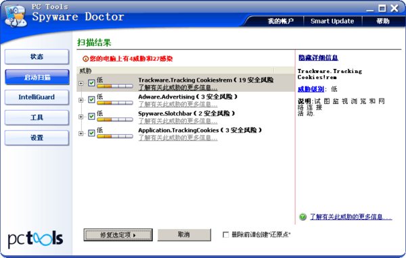
Task: Open the 帮助 tab
Action: pos(383,21)
